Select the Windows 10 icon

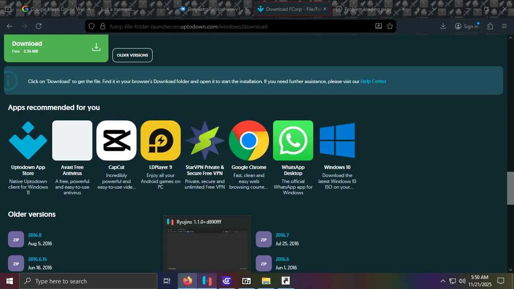coord(337,140)
